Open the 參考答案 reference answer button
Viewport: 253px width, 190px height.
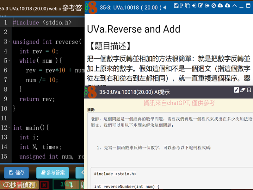[x=52, y=173]
